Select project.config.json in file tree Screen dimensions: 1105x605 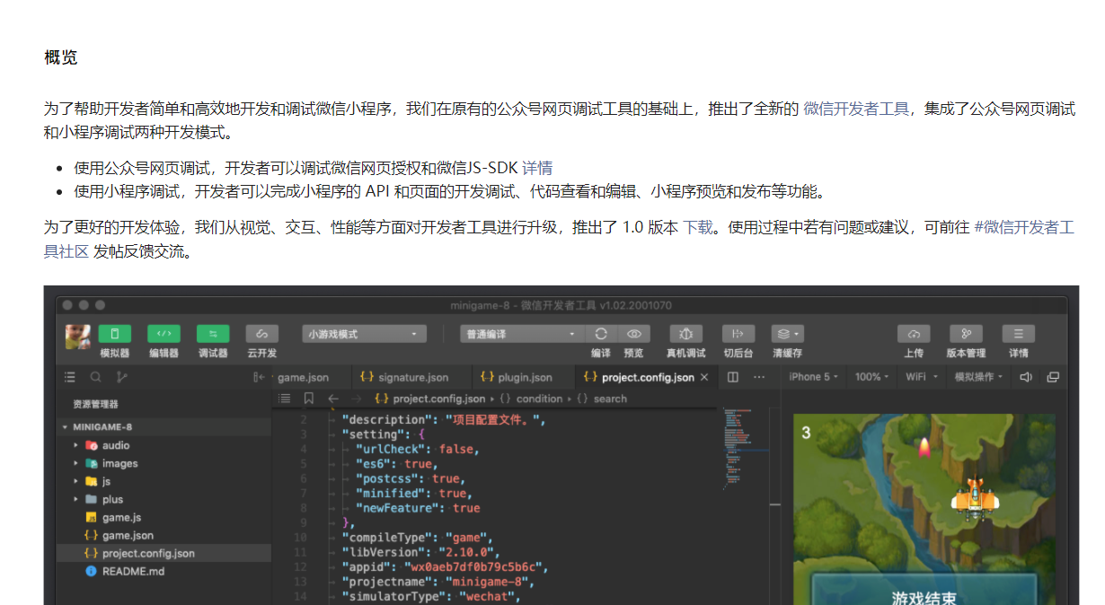coord(164,553)
